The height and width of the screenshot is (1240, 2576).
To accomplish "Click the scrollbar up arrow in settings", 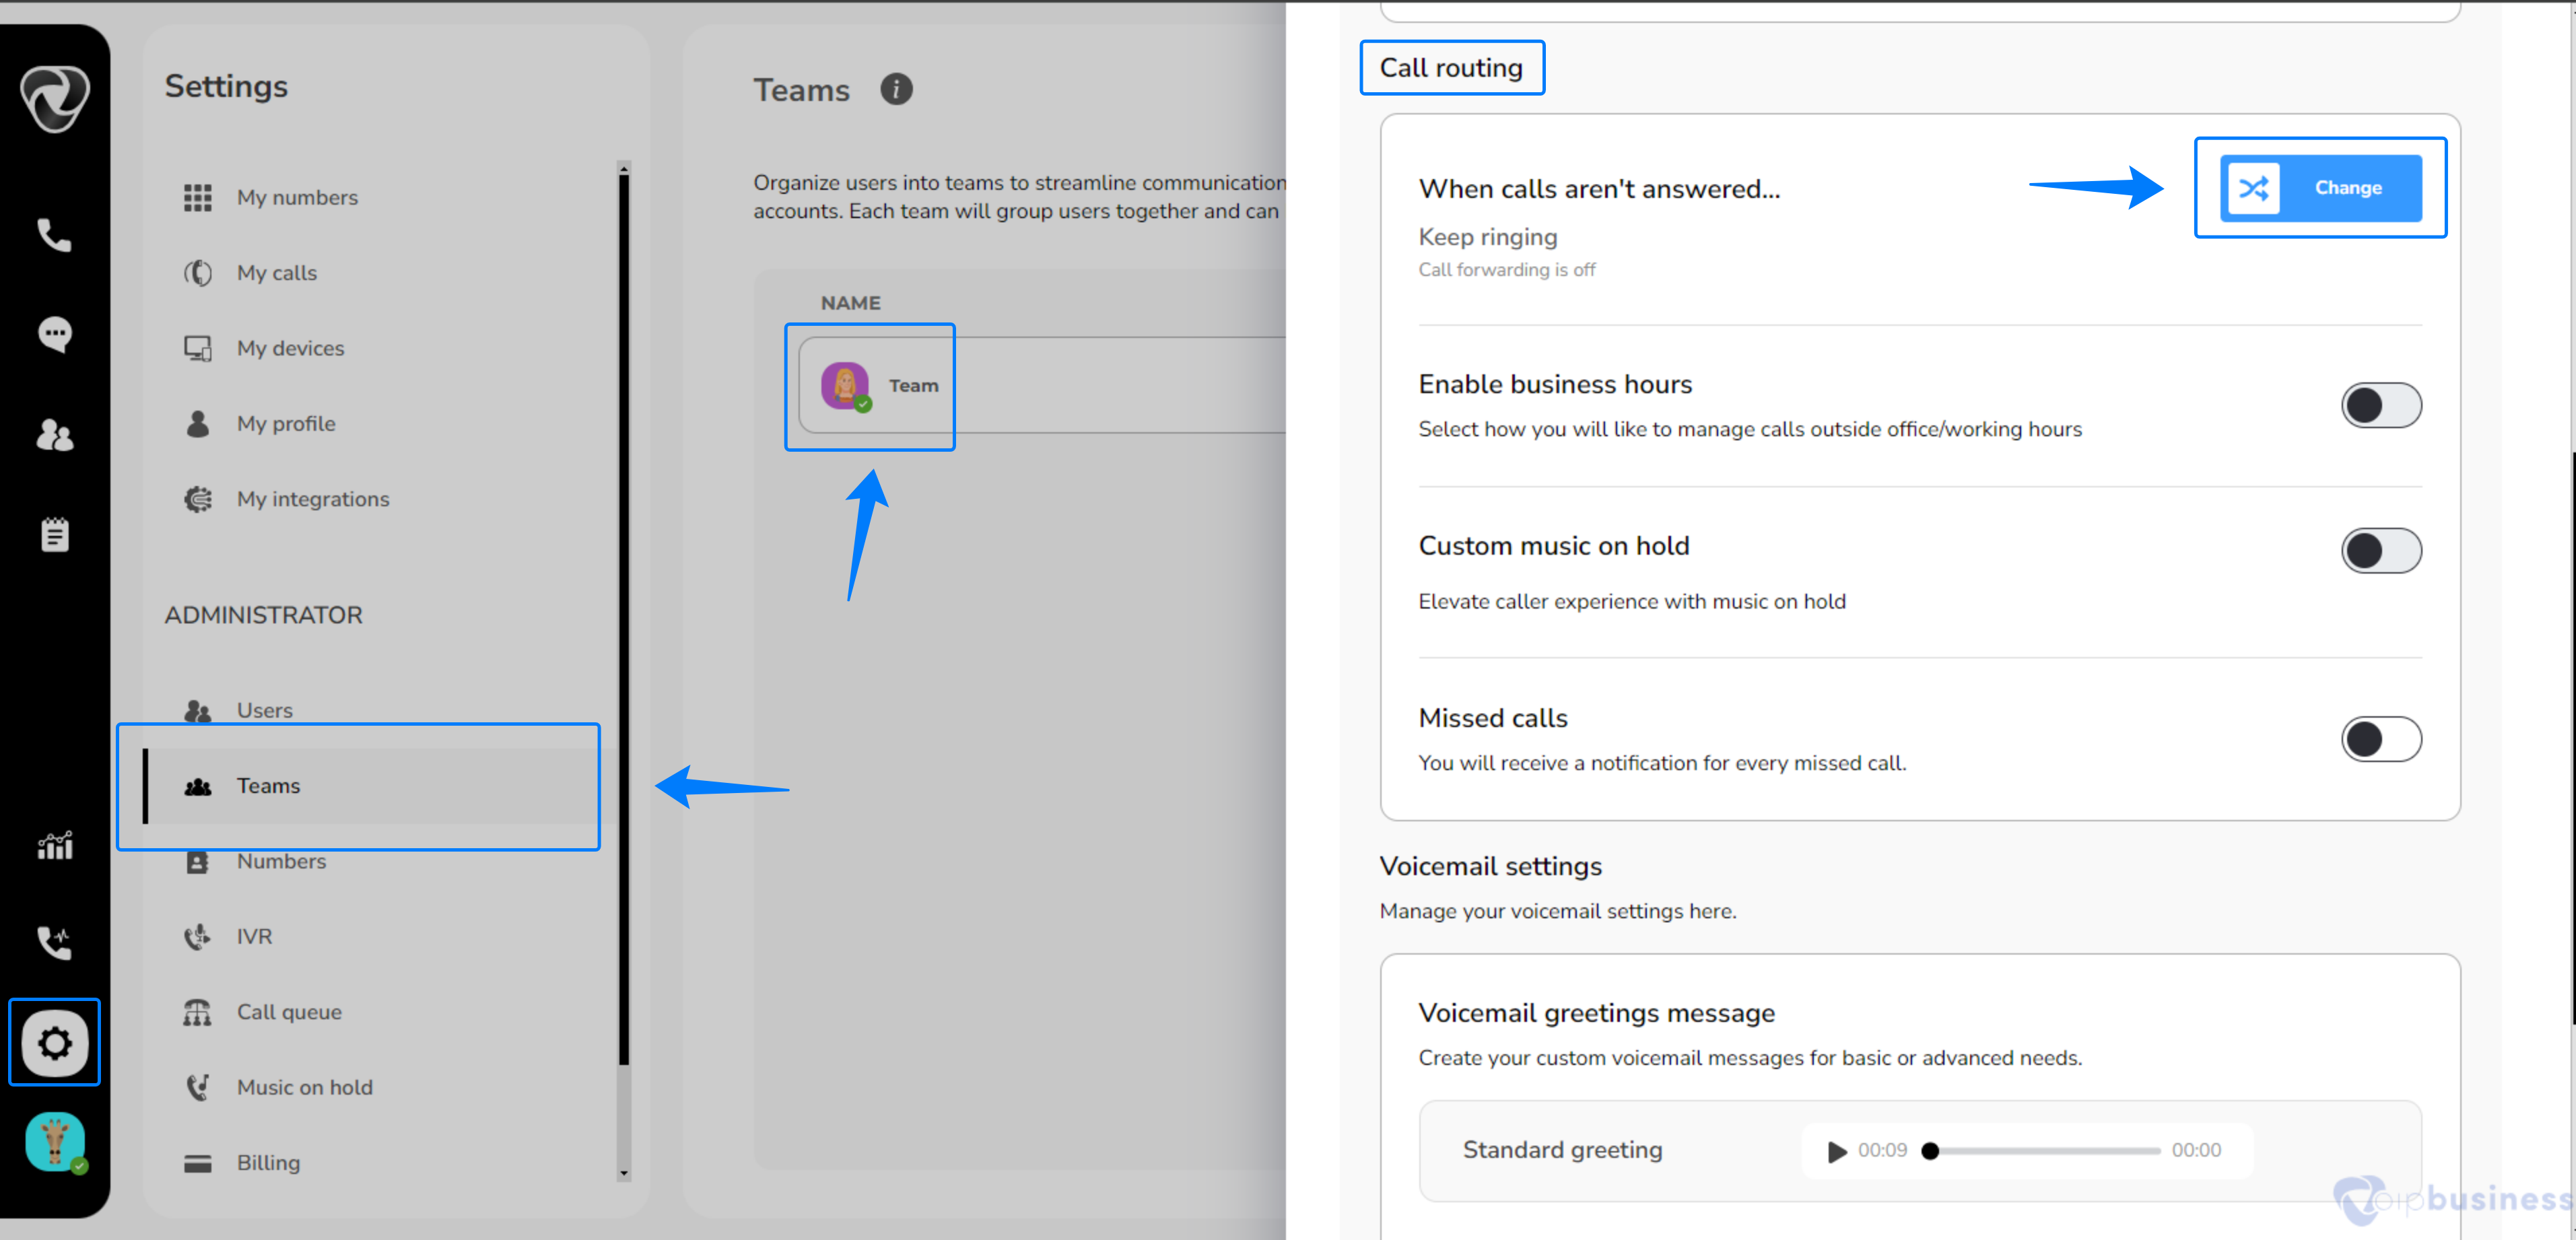I will pos(624,169).
